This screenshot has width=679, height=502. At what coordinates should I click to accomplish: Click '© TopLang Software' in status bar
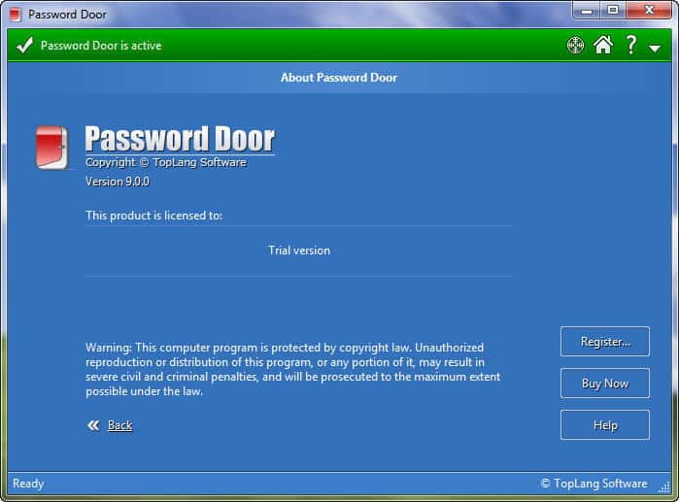coord(594,484)
